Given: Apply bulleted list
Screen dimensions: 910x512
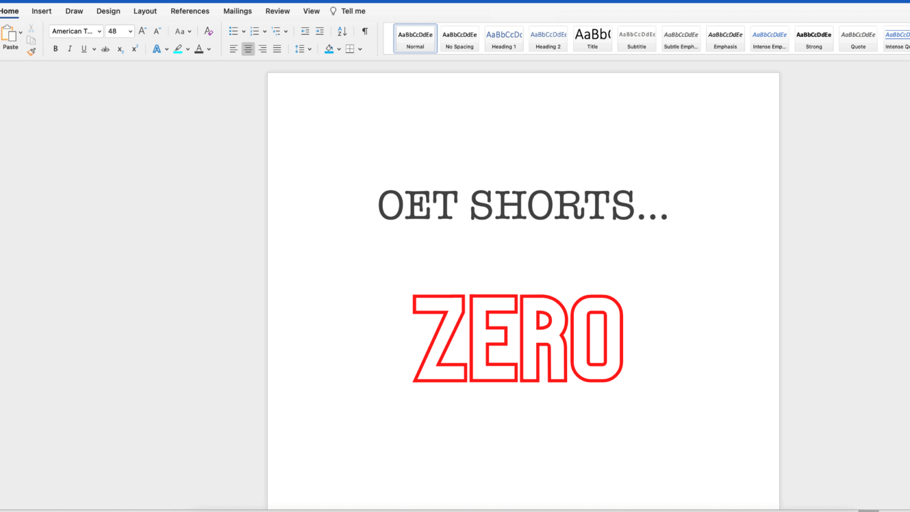Looking at the screenshot, I should (233, 31).
